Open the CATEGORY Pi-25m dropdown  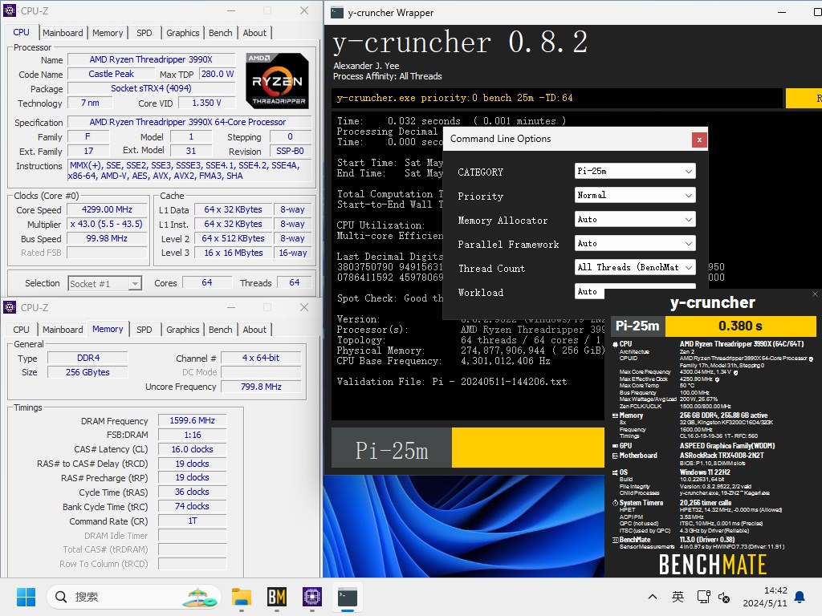635,172
